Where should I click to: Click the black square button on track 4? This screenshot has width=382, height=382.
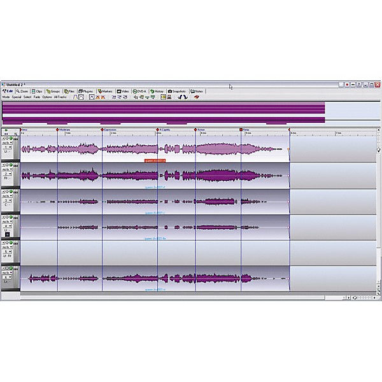[8, 234]
